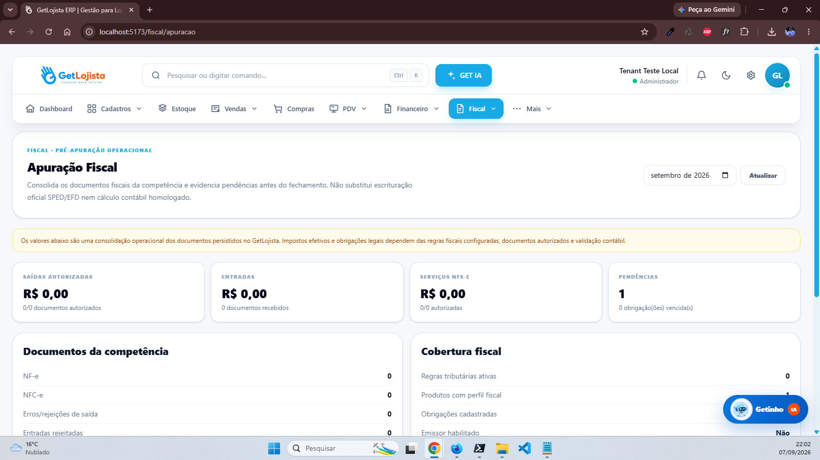Bookmark this page with the star icon

tap(645, 32)
